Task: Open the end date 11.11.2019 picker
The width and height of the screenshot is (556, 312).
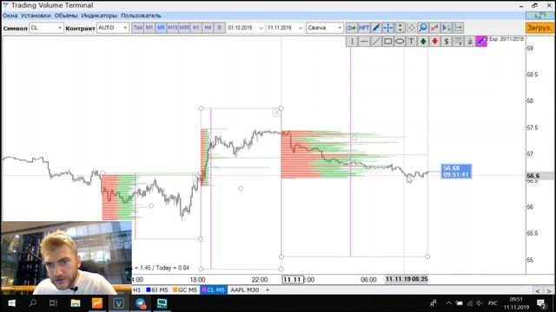Action: tap(286, 28)
